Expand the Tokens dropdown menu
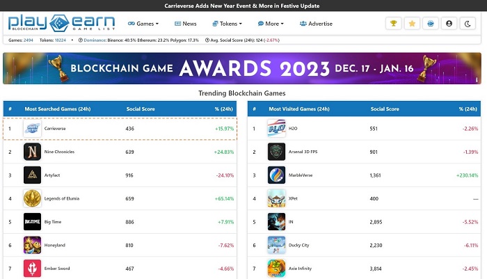This screenshot has height=279, width=487. (x=227, y=24)
